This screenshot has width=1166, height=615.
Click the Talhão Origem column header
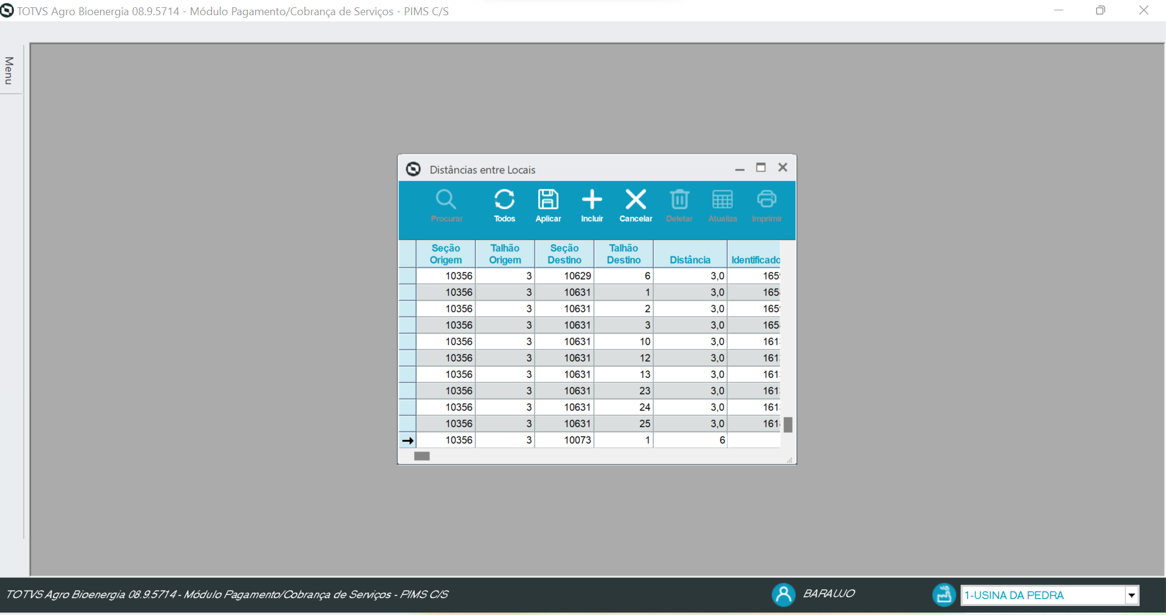505,254
